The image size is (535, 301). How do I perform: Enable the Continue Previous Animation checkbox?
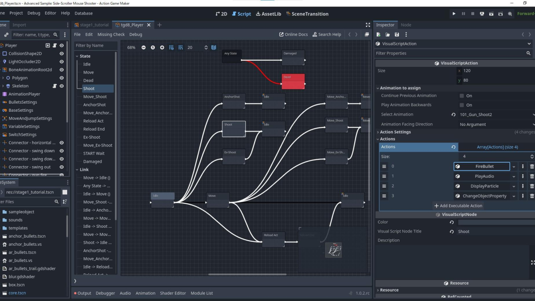[x=462, y=96]
